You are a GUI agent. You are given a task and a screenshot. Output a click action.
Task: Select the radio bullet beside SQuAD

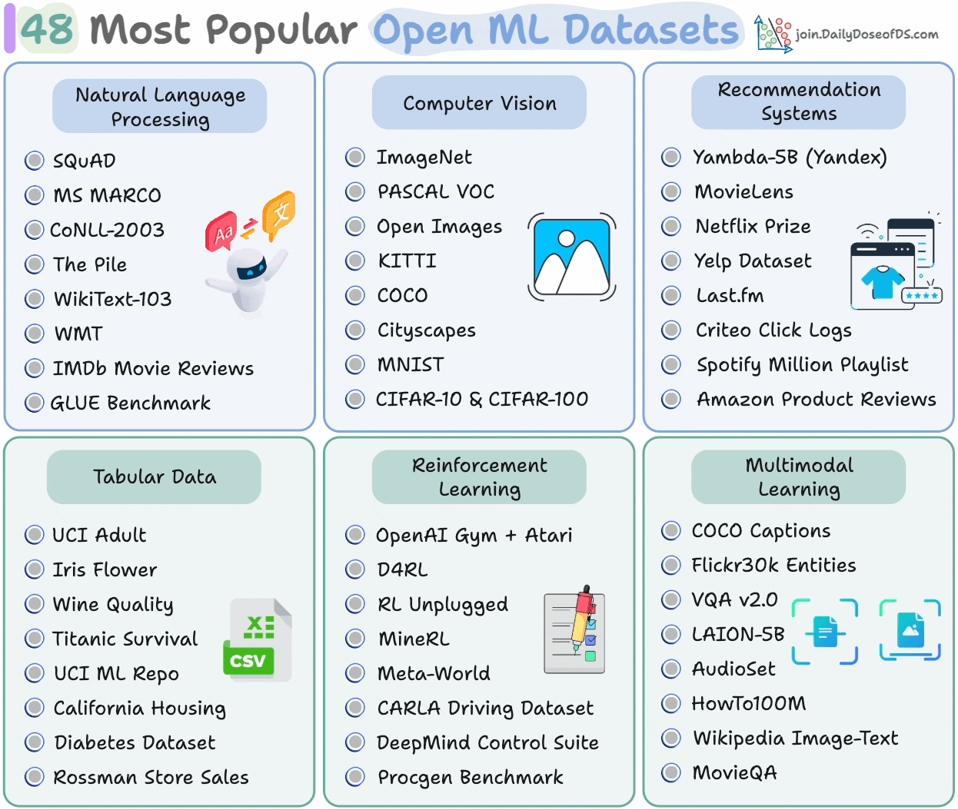click(x=35, y=161)
